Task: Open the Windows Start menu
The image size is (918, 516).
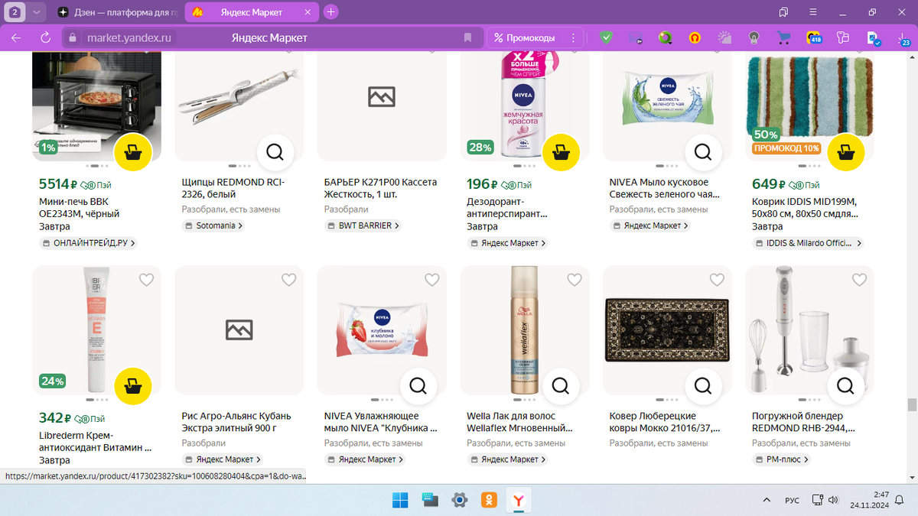Action: 400,501
